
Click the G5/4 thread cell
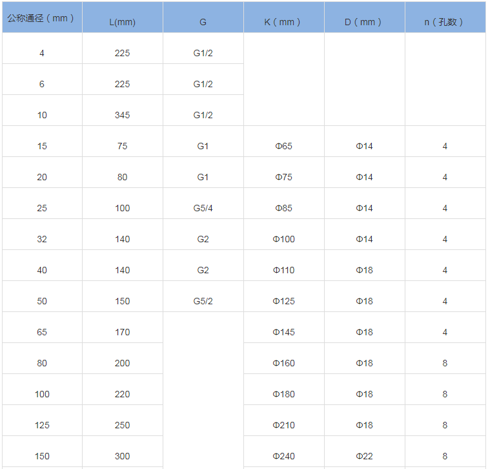pyautogui.click(x=203, y=208)
